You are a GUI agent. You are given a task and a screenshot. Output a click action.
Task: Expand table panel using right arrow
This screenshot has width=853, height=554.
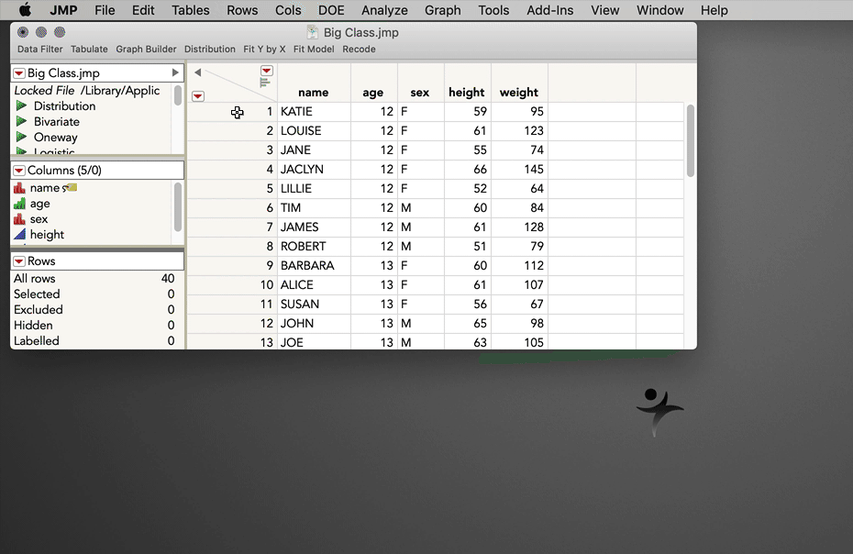pos(175,72)
